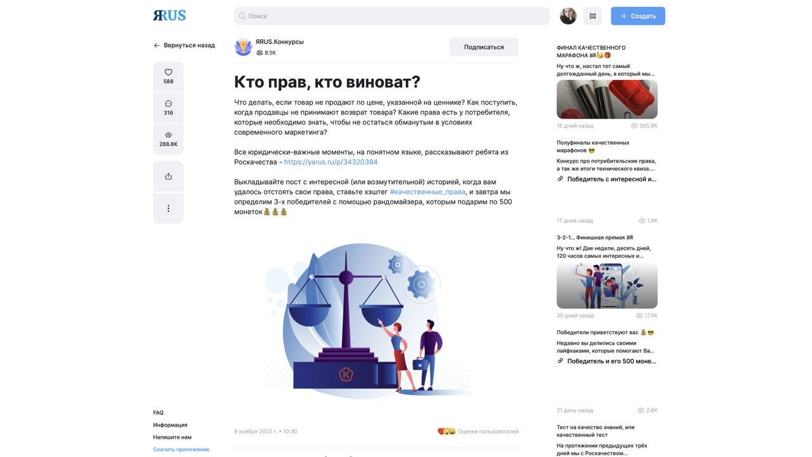Click Скачать приложение link
Image resolution: width=812 pixels, height=457 pixels.
(x=181, y=449)
